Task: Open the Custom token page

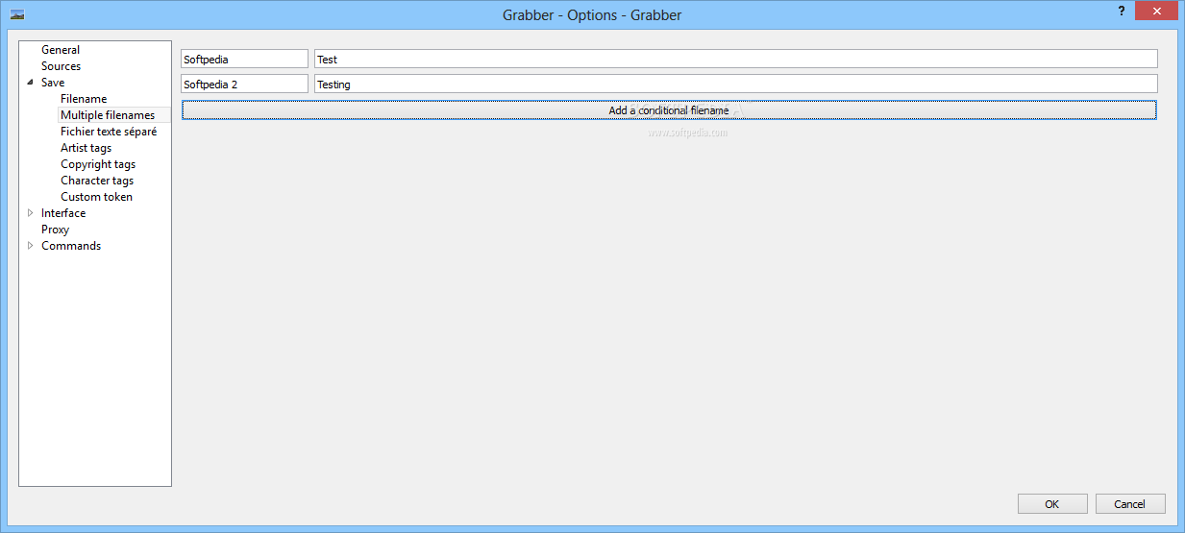Action: (96, 197)
